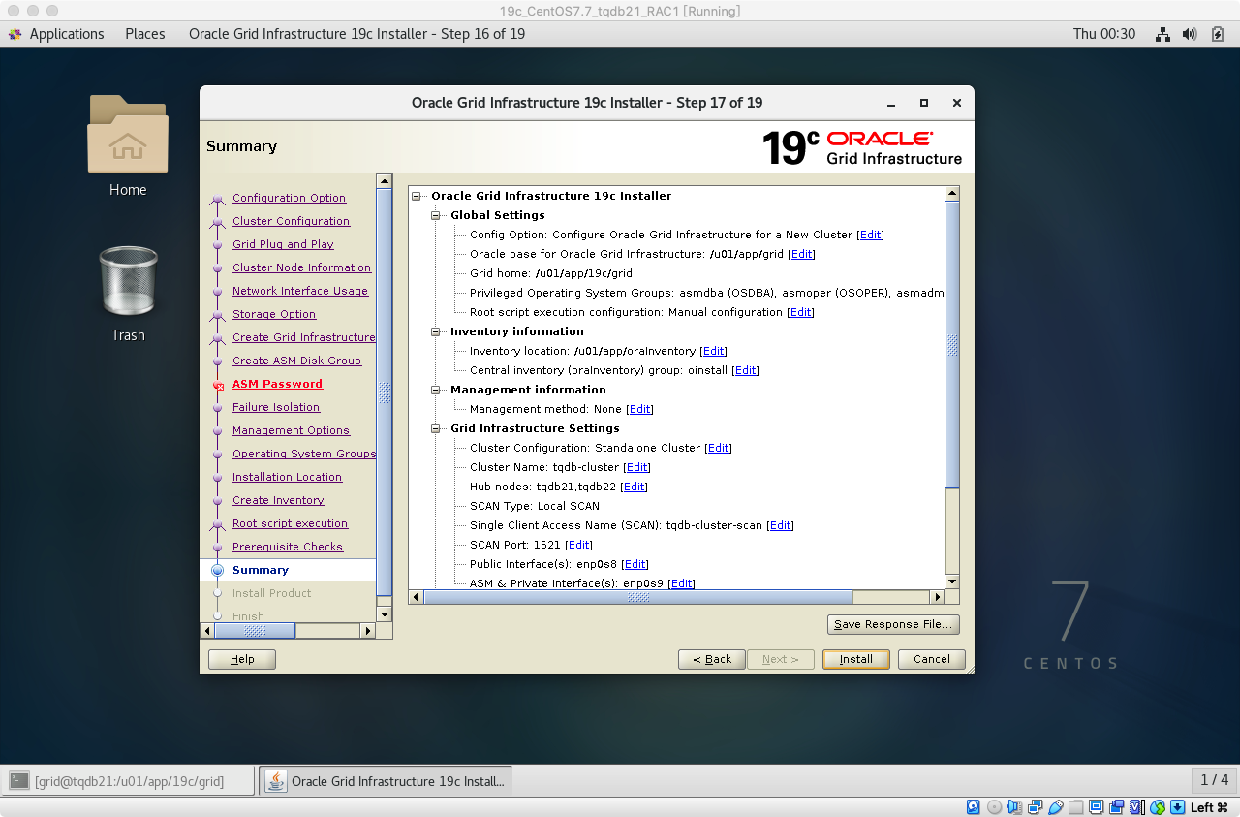Edit ASM & Private Interface enp0s9
The width and height of the screenshot is (1240, 817).
(681, 583)
